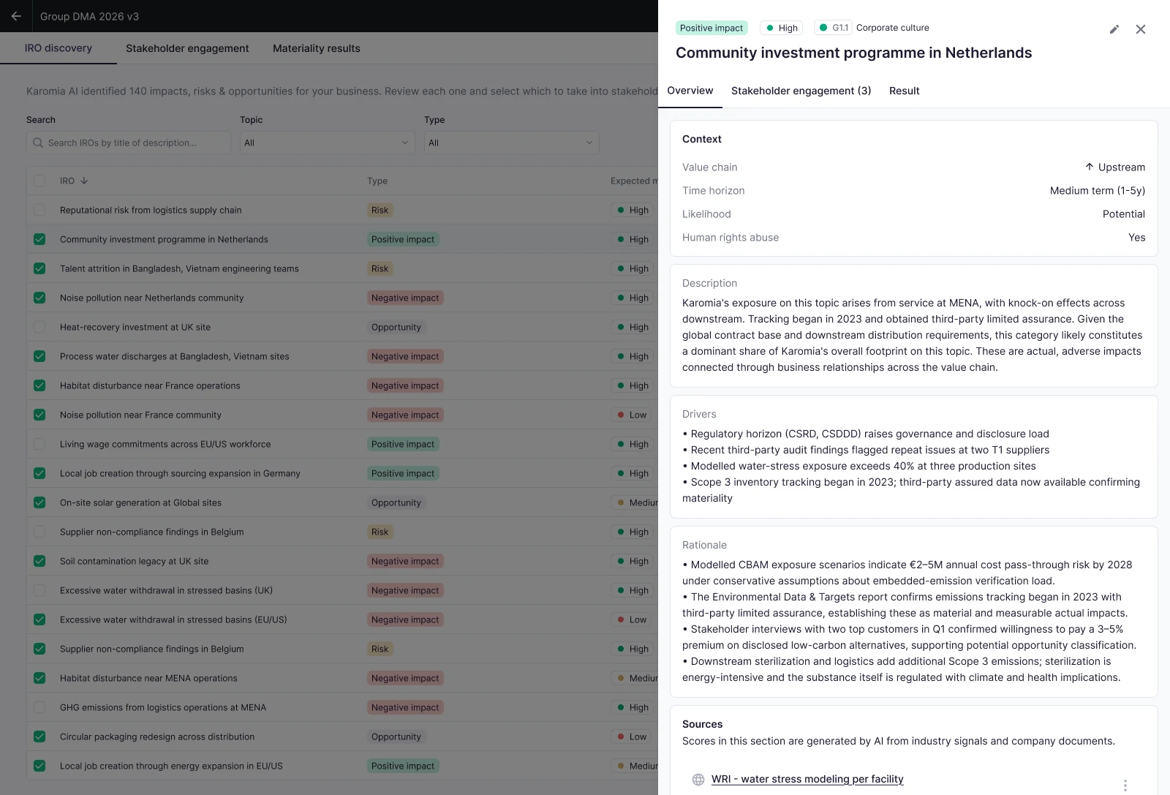
Task: Click Habitat disturbance near MENA operations
Action: (x=148, y=678)
